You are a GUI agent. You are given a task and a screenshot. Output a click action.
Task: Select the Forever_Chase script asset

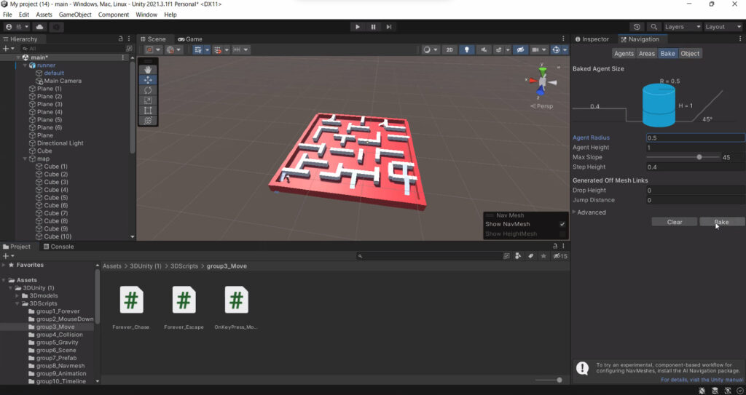pos(131,300)
